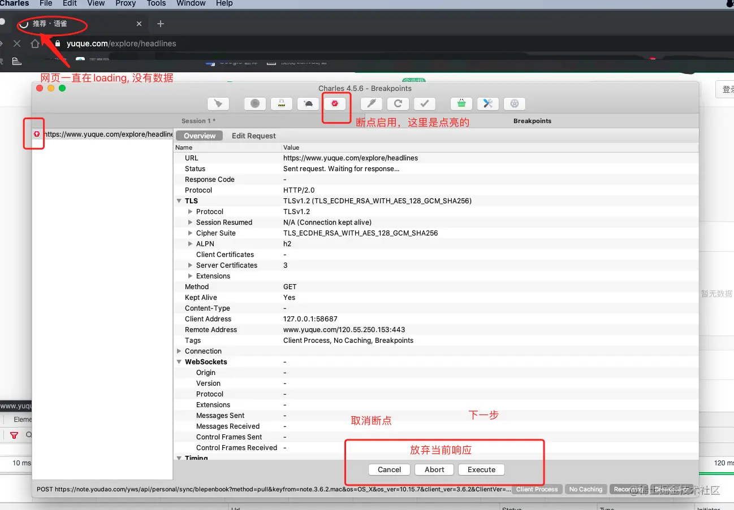Viewport: 734px width, 510px height.
Task: Collapse the WebSockets section
Action: pyautogui.click(x=179, y=362)
